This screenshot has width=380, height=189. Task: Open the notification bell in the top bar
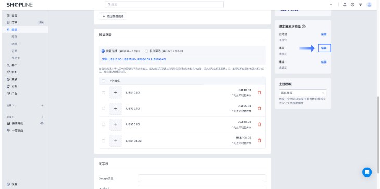(x=345, y=5)
